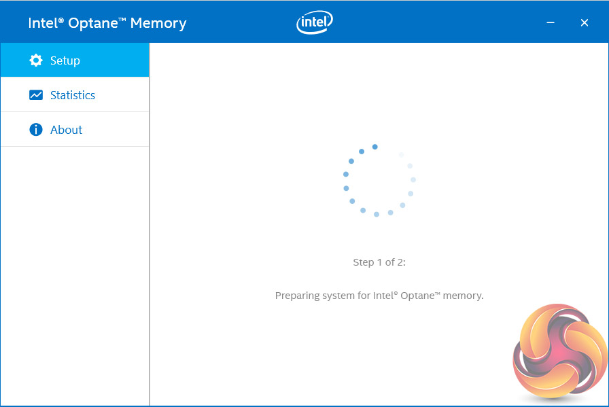Open the Setup tab label
Image resolution: width=609 pixels, height=407 pixels.
[x=65, y=60]
